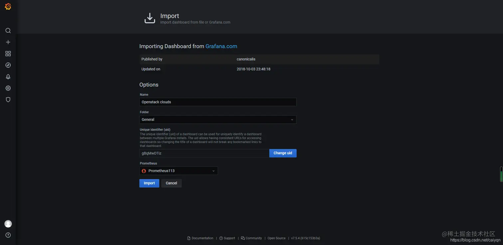Open the Create plus icon in sidebar
Screen dimensions: 503x245
(x=8, y=42)
